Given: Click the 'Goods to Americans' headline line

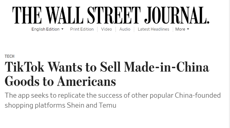Looking at the screenshot, I should (60, 81).
